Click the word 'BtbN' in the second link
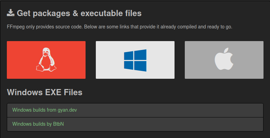The width and height of the screenshot is (270, 138). [x=59, y=124]
